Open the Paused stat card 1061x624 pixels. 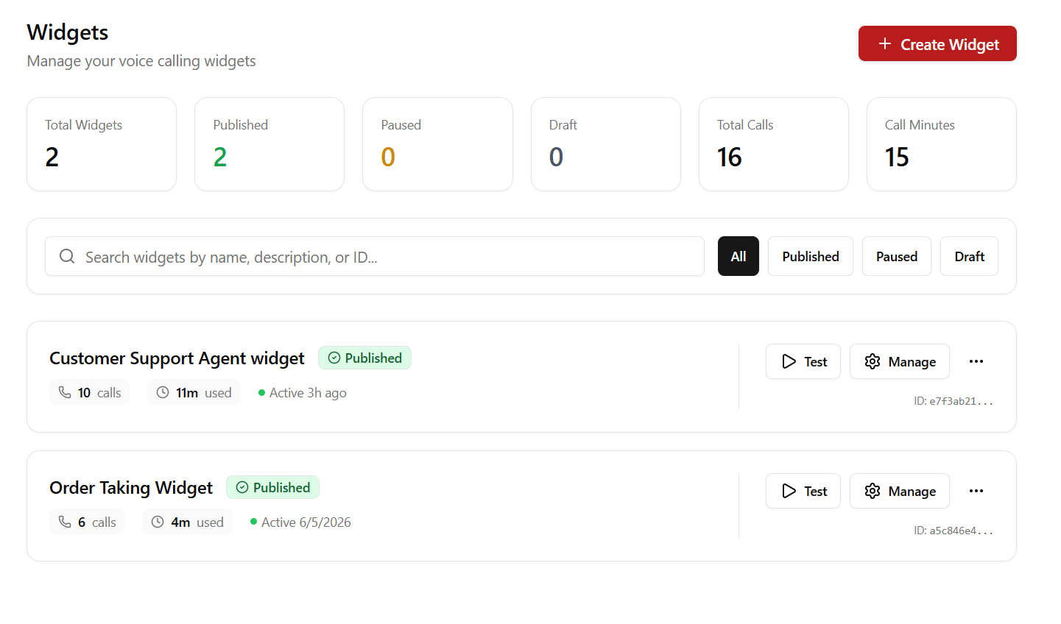point(437,144)
